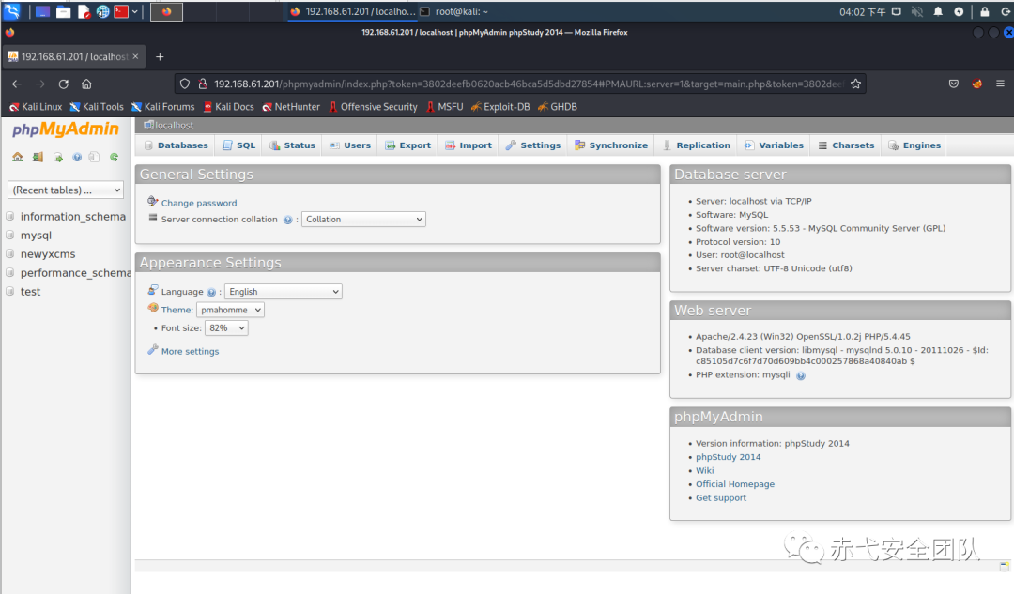Image resolution: width=1014 pixels, height=594 pixels.
Task: Click help icon beside PHP extension mysqli
Action: point(801,375)
